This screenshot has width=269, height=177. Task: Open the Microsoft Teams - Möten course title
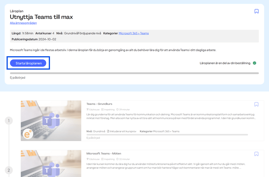[x=104, y=154]
